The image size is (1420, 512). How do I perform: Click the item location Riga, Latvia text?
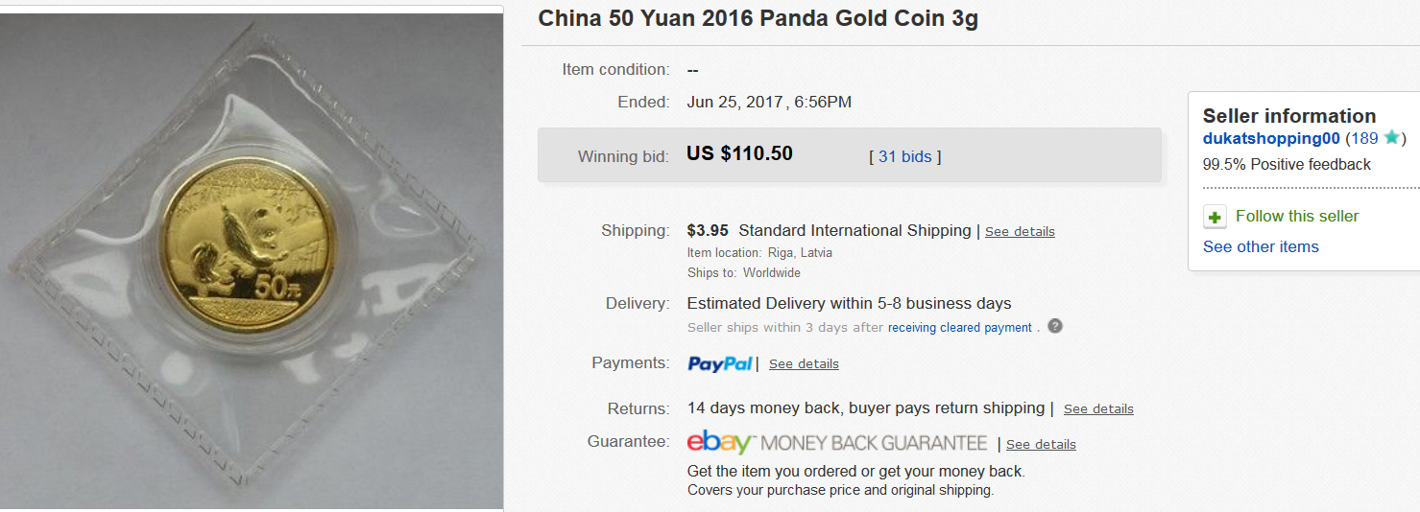click(x=800, y=253)
